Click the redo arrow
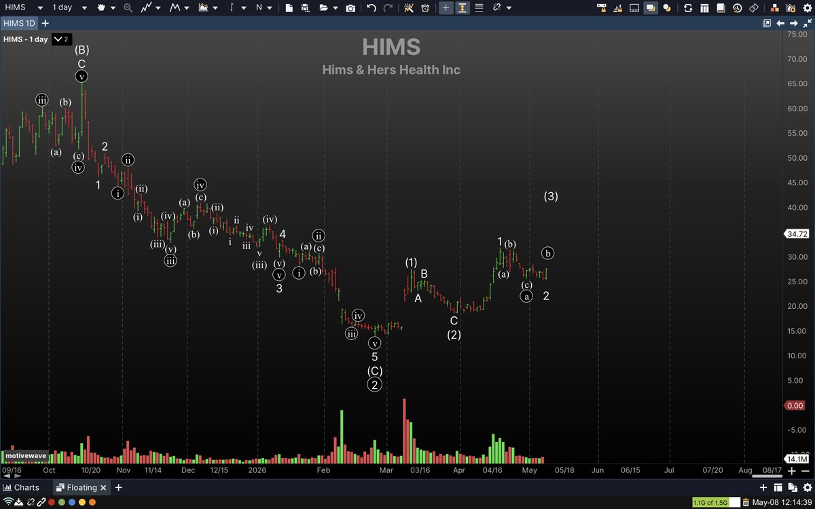This screenshot has width=815, height=509. point(388,7)
